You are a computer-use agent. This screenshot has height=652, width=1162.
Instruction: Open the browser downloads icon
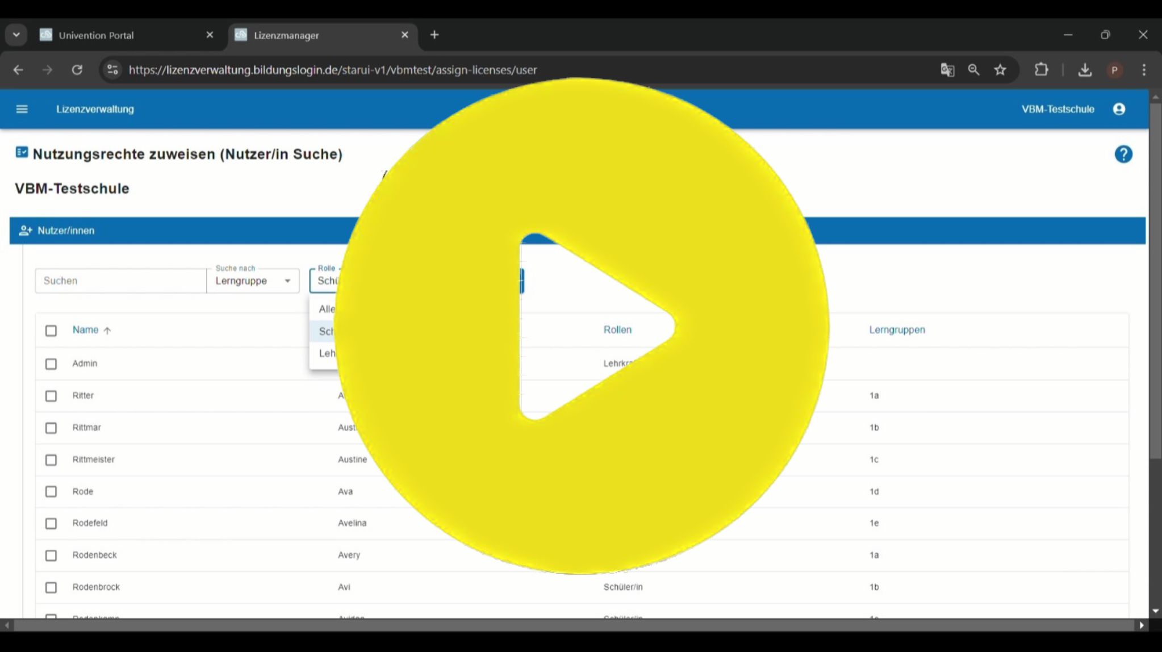(x=1084, y=70)
